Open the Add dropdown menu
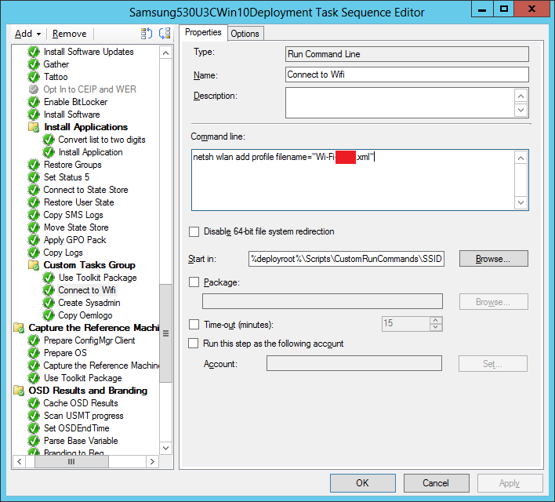 (28, 34)
